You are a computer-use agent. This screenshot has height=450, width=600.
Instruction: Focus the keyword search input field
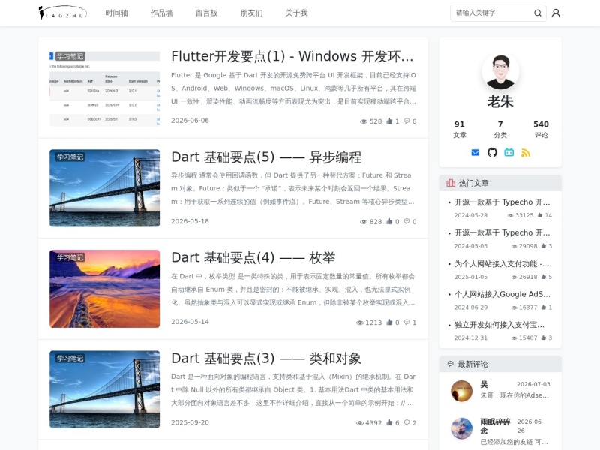tap(492, 13)
